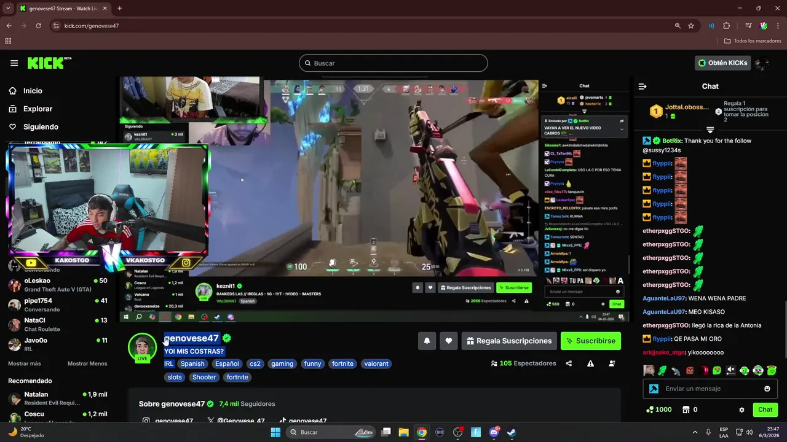Click the Kick search field Buscar

393,63
